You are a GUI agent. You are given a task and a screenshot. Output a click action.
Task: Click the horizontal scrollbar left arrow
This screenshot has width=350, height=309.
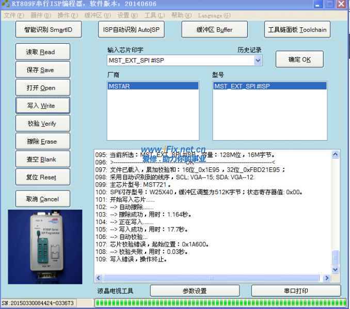pyautogui.click(x=98, y=278)
